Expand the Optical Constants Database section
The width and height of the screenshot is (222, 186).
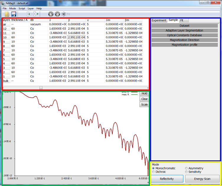click(x=185, y=35)
